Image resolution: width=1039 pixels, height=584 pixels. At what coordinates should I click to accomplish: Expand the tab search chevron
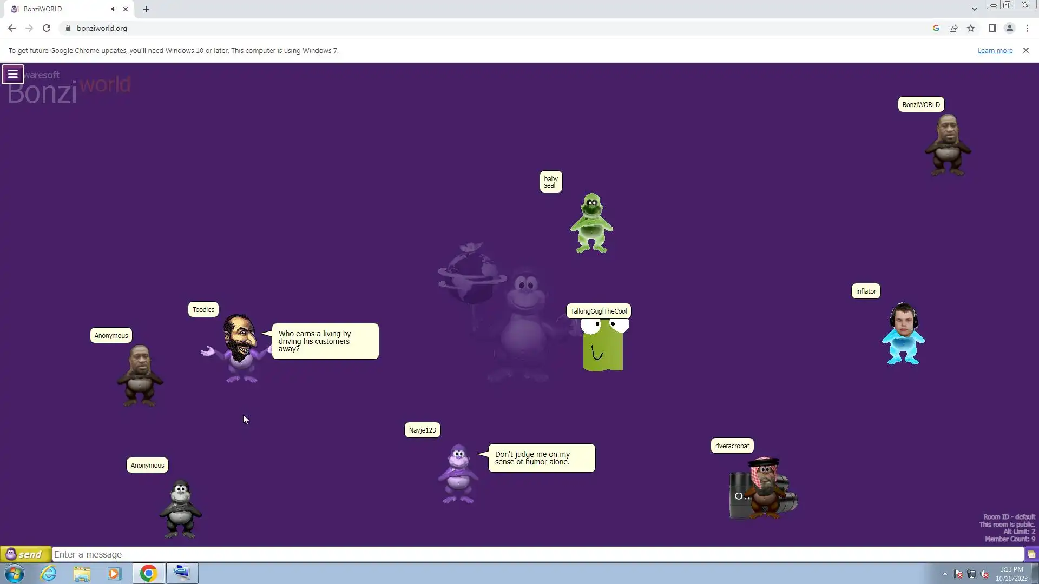974,9
